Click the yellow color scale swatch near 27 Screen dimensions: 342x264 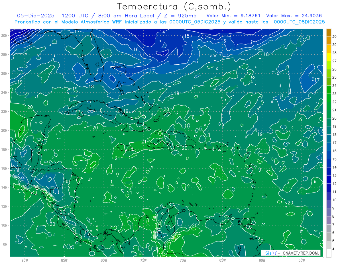329,57
